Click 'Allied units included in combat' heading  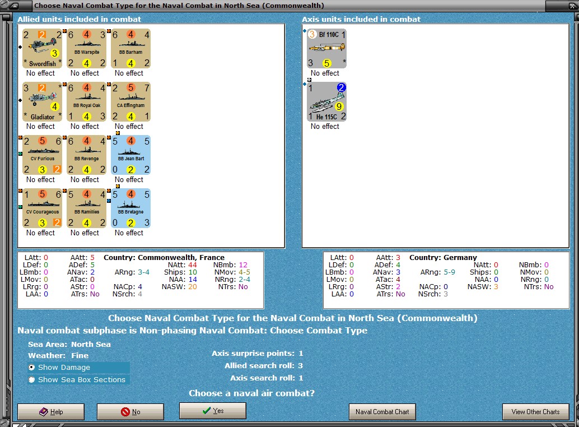pyautogui.click(x=80, y=19)
